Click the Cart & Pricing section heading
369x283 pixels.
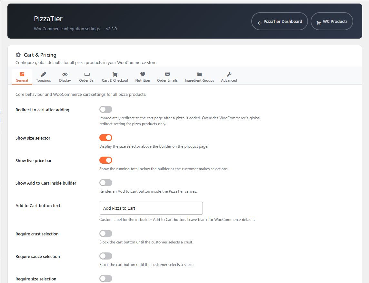click(40, 55)
